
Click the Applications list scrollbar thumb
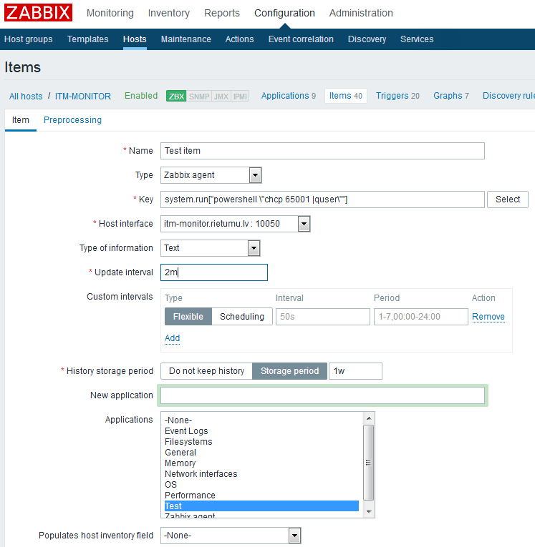(369, 463)
